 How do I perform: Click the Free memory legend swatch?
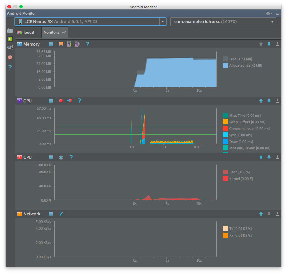coord(225,59)
